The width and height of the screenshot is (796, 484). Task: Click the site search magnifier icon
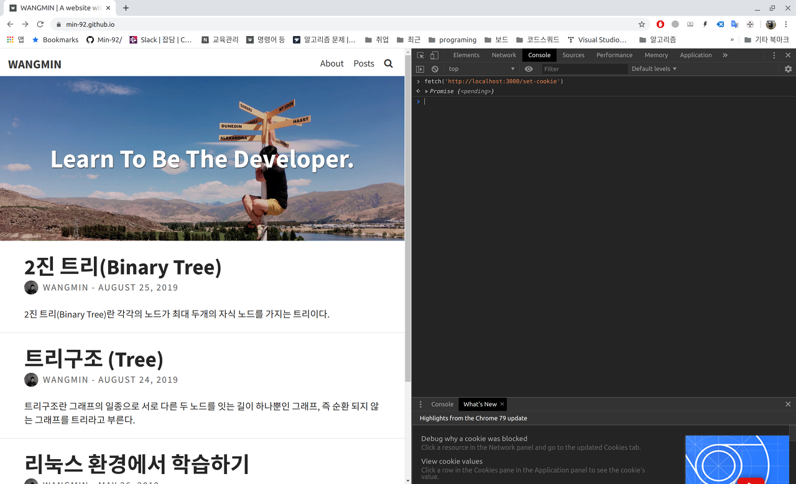(389, 63)
